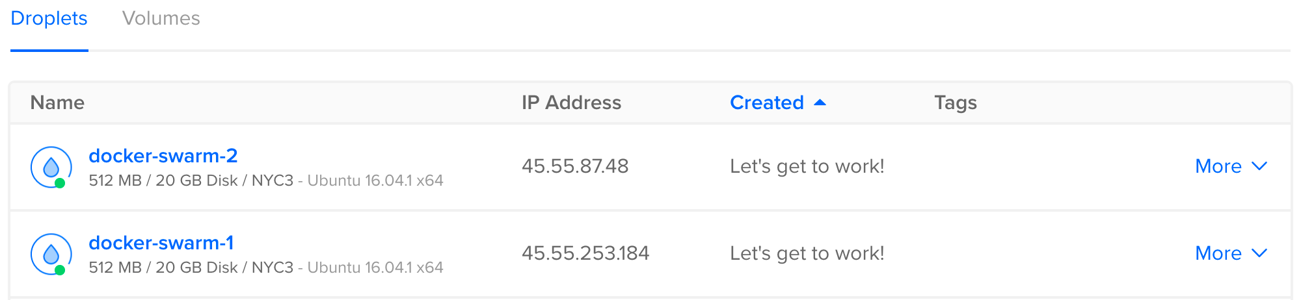Click the docker-swarm-2 droplet icon
This screenshot has width=1301, height=300.
(x=51, y=167)
